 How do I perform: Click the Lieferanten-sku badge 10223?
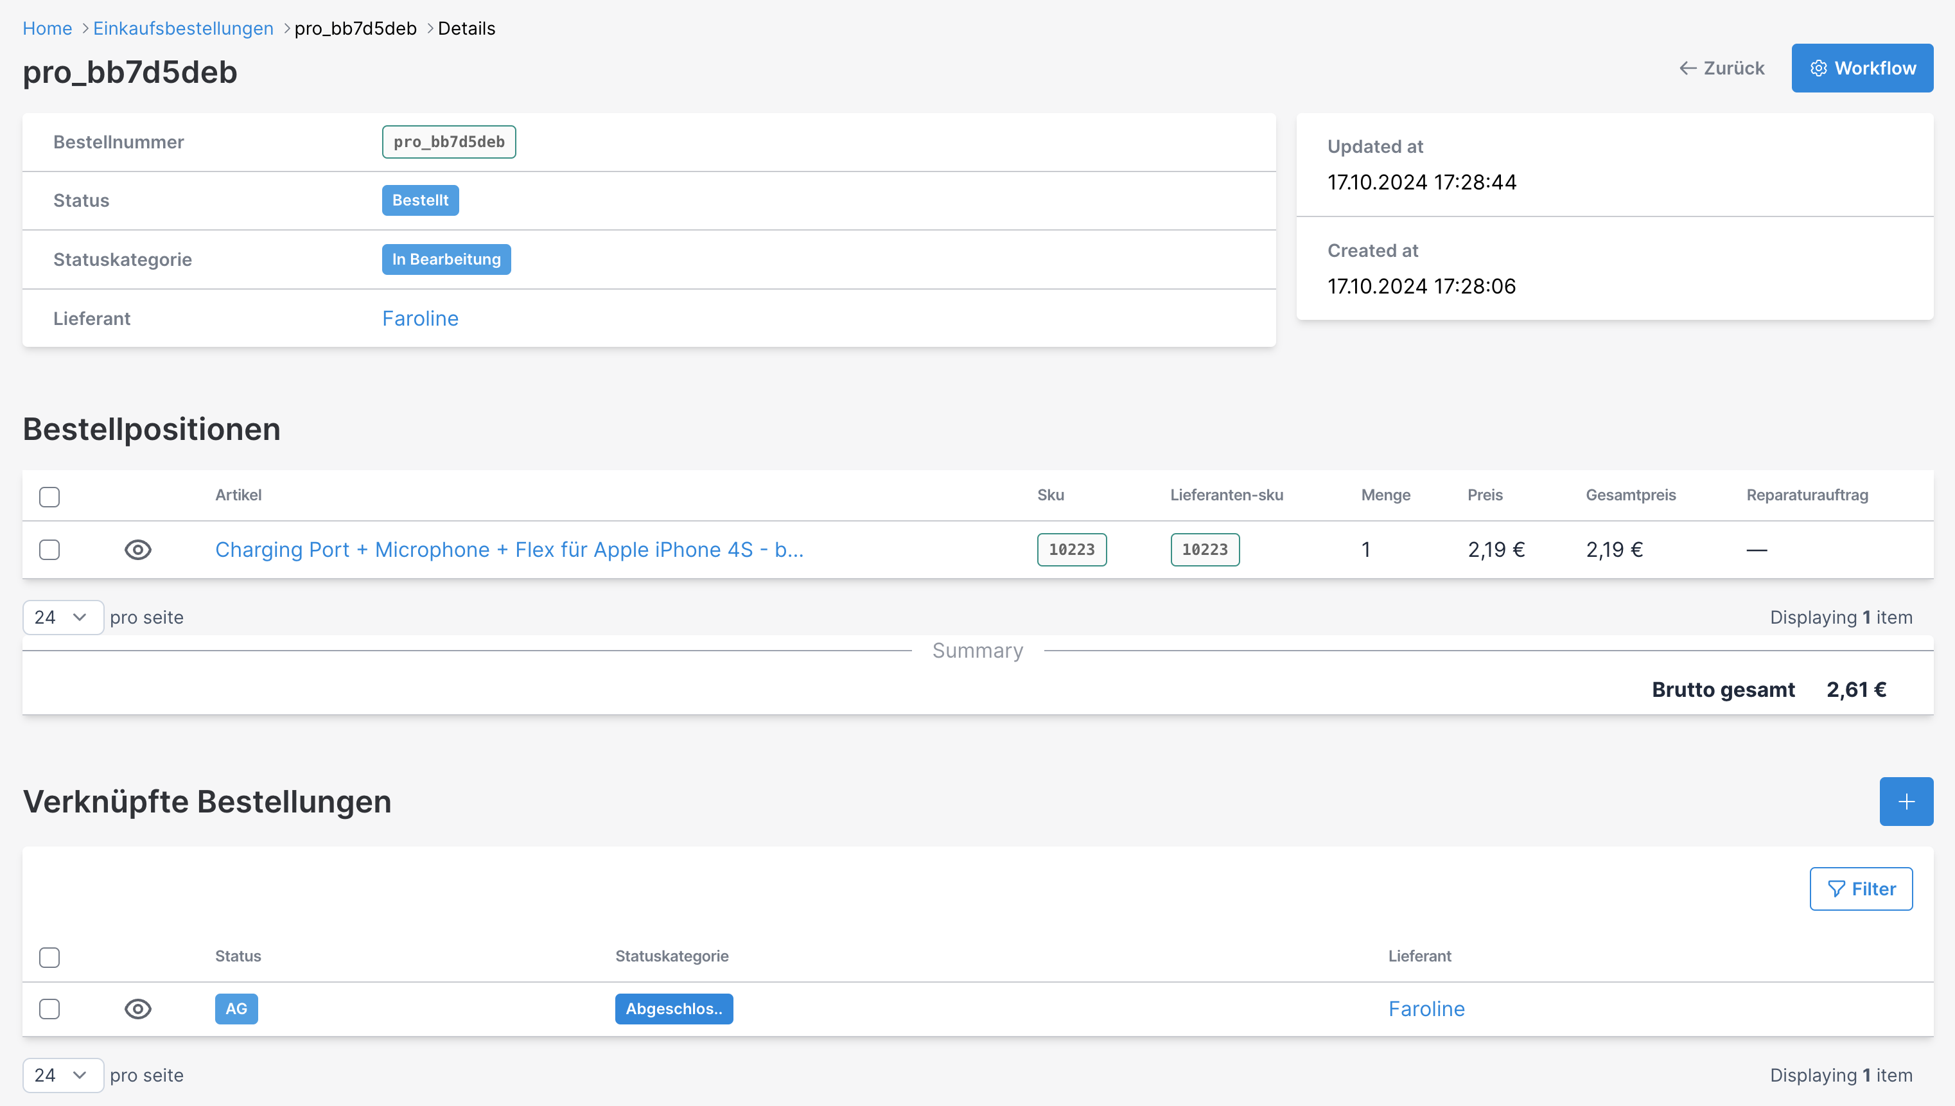click(x=1204, y=549)
